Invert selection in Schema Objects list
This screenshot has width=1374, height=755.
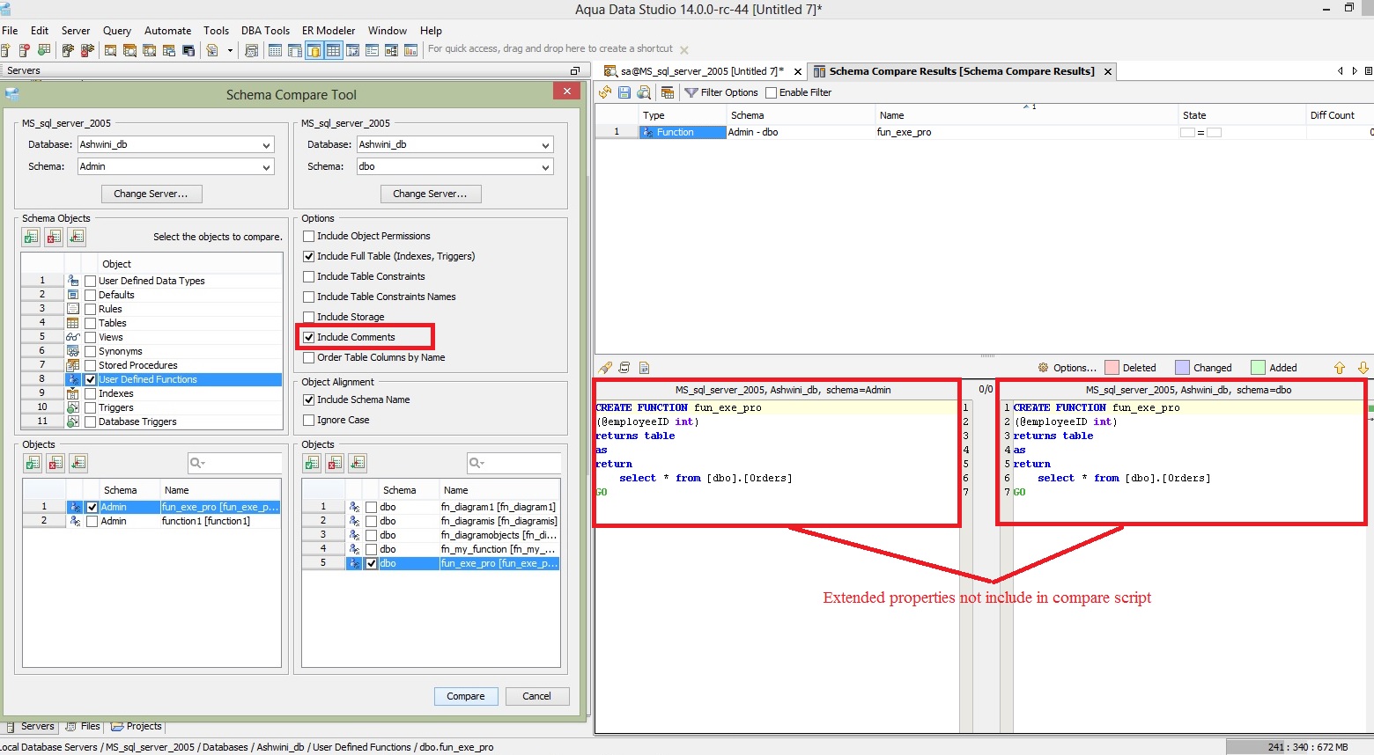pyautogui.click(x=78, y=237)
